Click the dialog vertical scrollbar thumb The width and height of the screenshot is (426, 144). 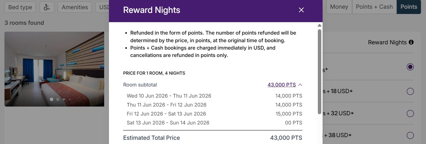point(319,71)
